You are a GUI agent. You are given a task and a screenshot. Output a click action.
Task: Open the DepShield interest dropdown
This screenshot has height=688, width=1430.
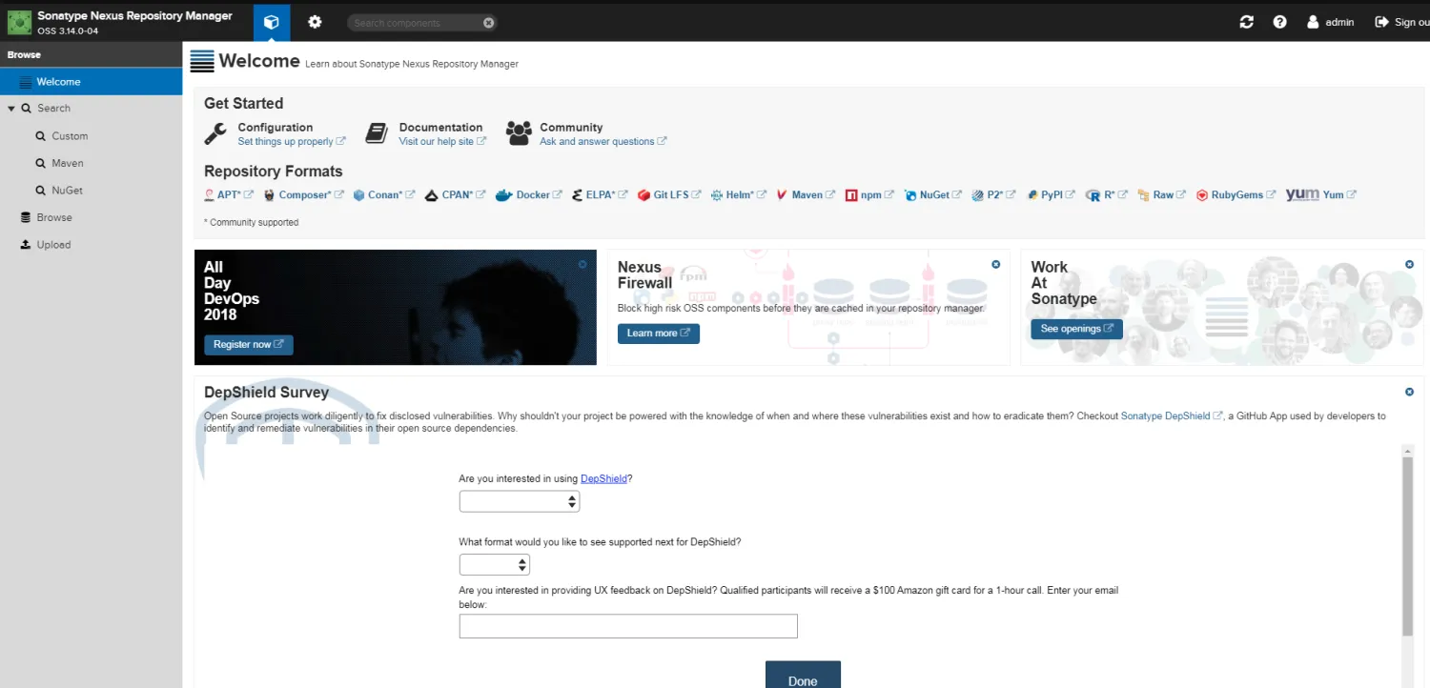[520, 501]
